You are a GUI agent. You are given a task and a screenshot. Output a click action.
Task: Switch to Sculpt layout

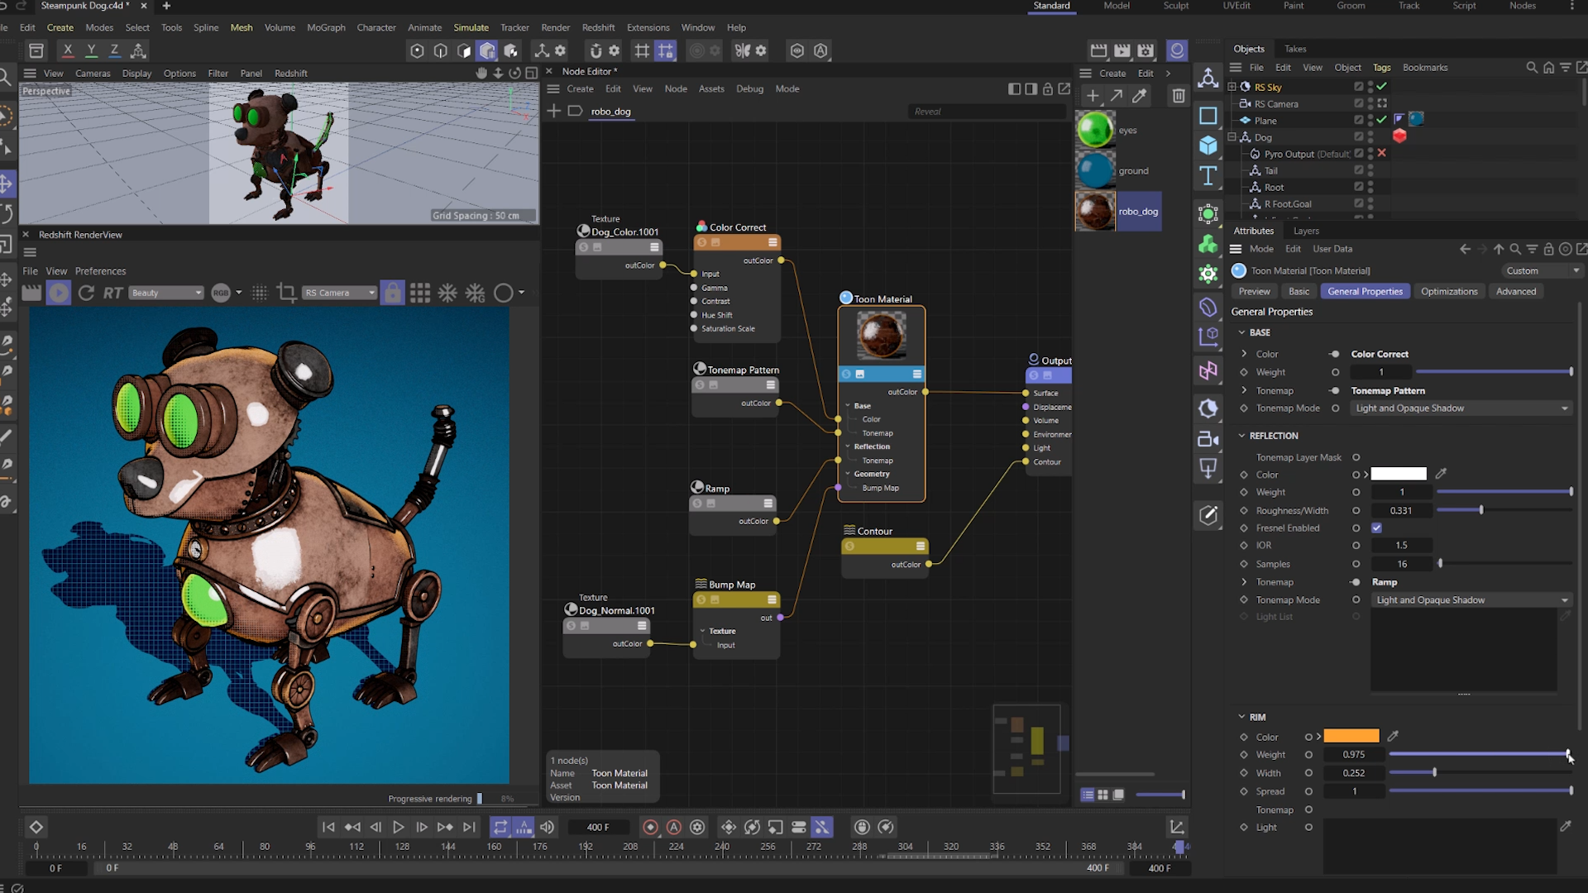pyautogui.click(x=1175, y=6)
